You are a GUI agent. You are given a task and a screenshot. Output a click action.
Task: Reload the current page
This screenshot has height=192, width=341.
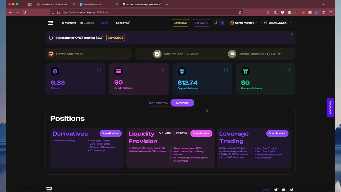tap(24, 12)
